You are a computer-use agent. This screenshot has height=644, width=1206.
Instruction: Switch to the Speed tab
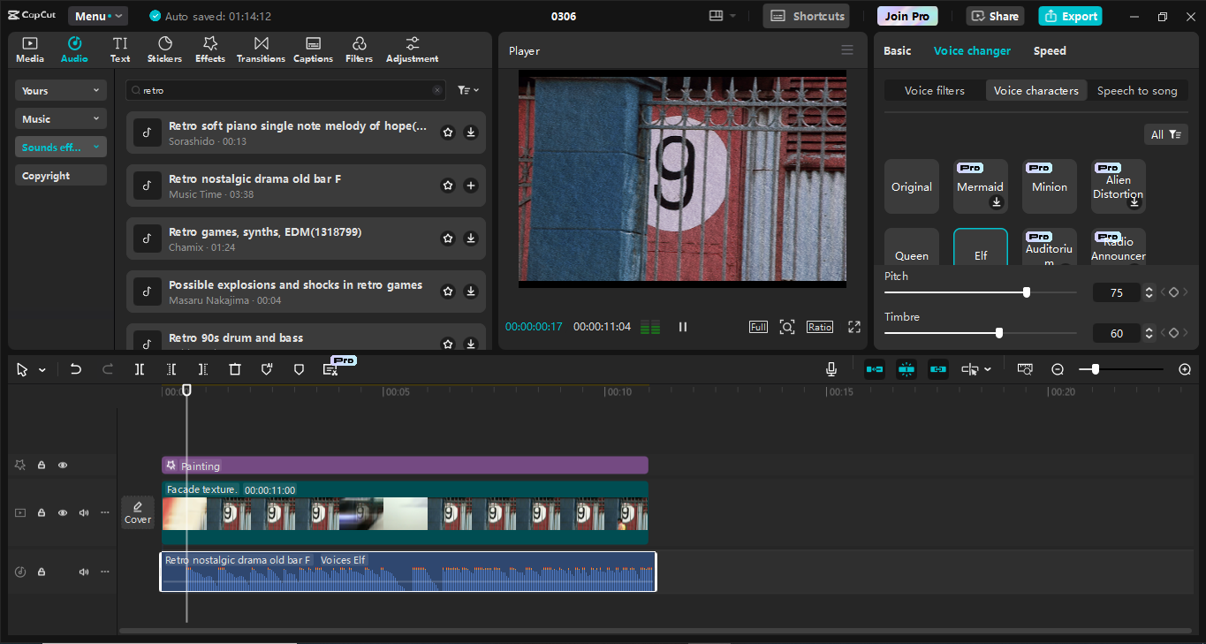(x=1050, y=50)
